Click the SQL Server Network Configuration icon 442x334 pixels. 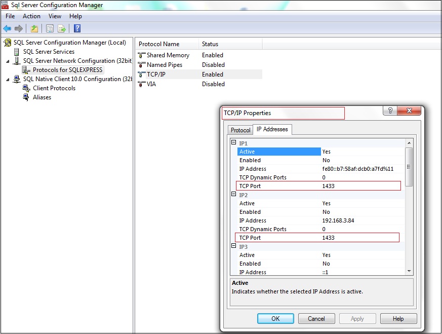tap(17, 61)
